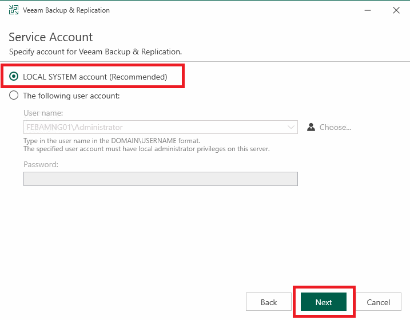Click the DOMAIN\USERNAME format hint text
This screenshot has width=410, height=320.
pyautogui.click(x=112, y=141)
